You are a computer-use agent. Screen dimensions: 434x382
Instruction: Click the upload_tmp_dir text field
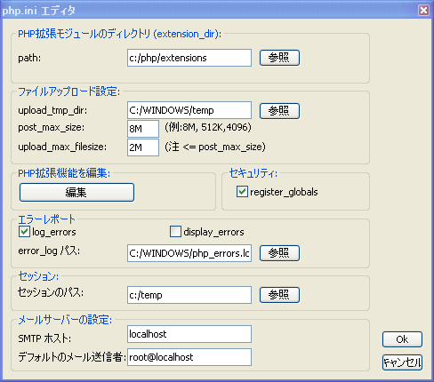(189, 110)
